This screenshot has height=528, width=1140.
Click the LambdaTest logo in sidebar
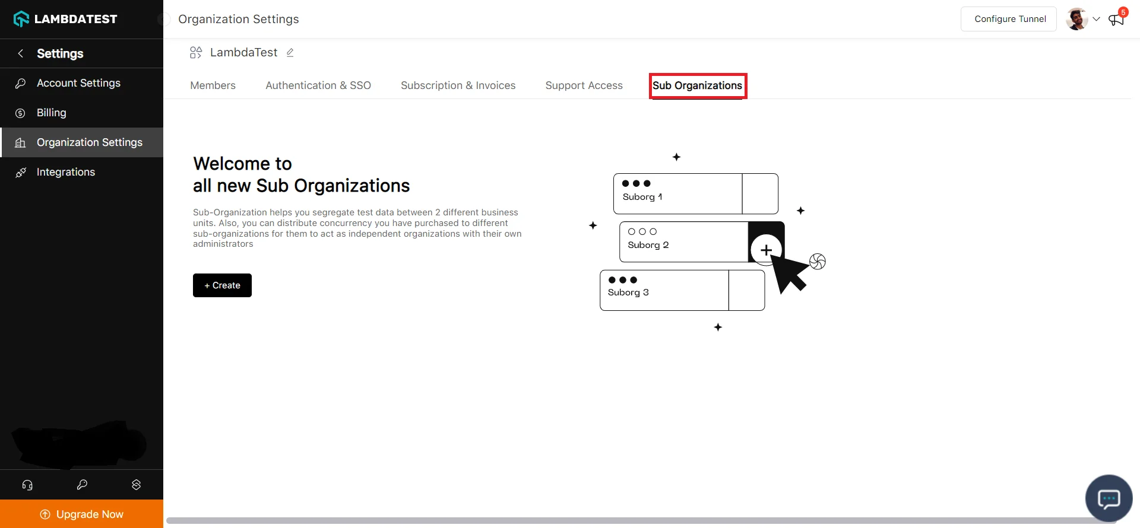click(x=65, y=19)
